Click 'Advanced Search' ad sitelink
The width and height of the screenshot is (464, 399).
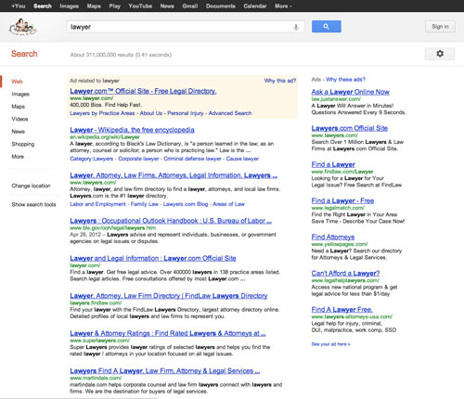(x=230, y=113)
